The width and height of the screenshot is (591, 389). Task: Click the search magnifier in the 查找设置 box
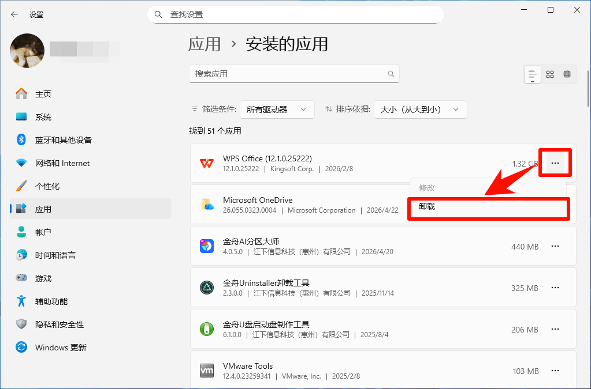coord(158,14)
